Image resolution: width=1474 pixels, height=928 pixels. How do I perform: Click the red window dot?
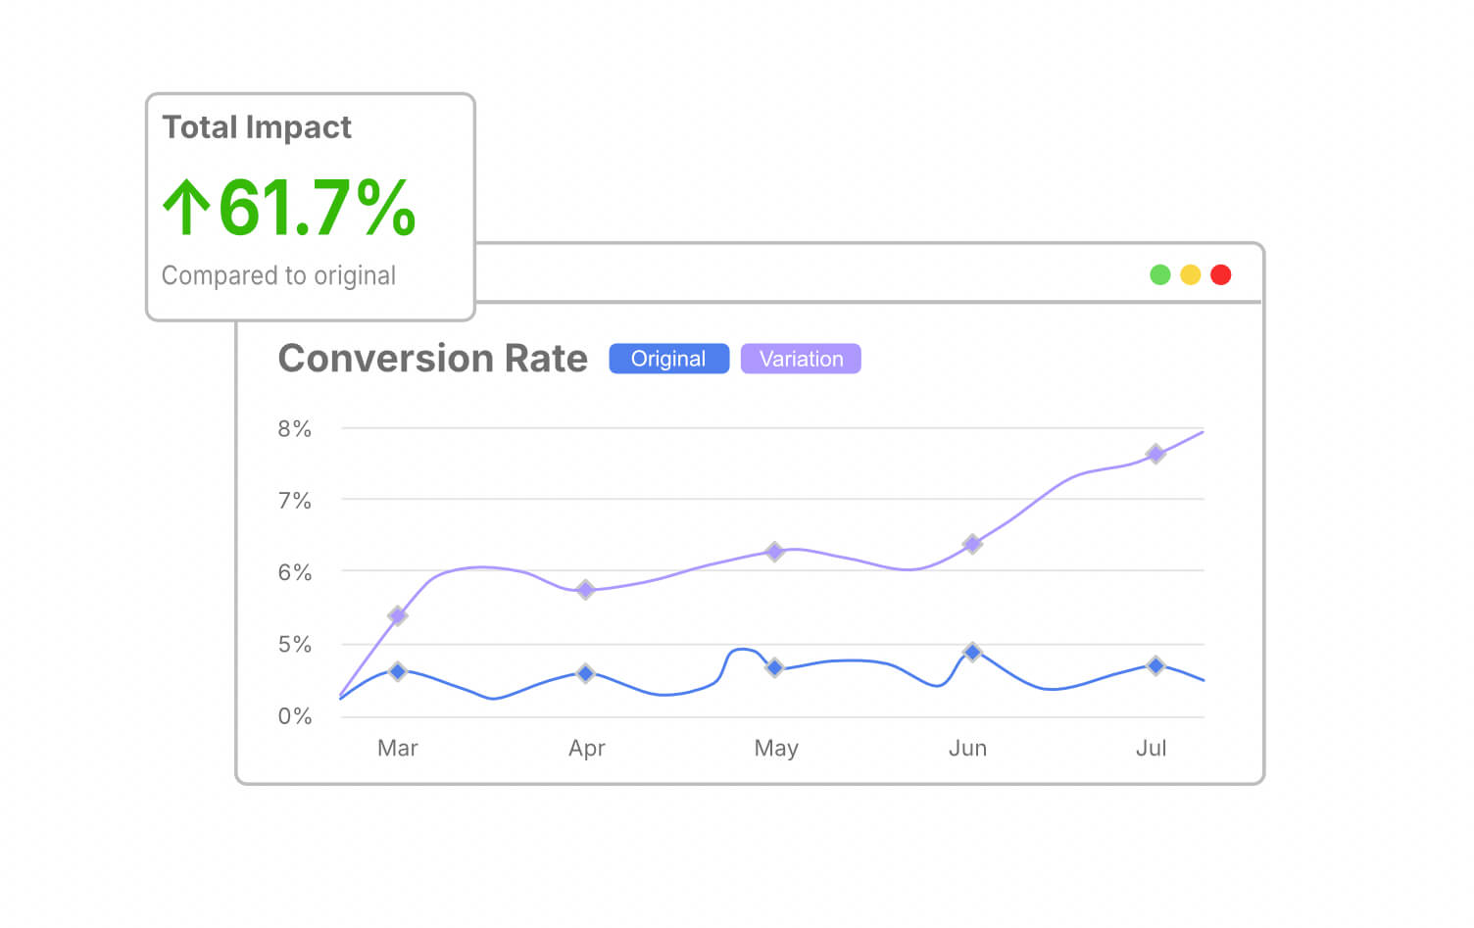coord(1220,274)
